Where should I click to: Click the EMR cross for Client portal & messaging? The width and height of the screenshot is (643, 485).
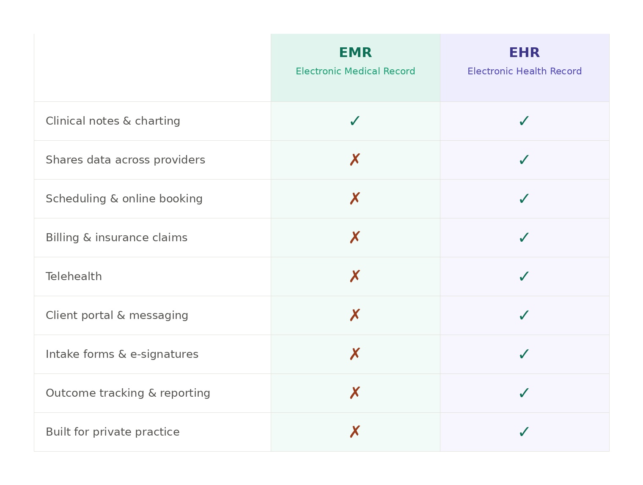355,316
